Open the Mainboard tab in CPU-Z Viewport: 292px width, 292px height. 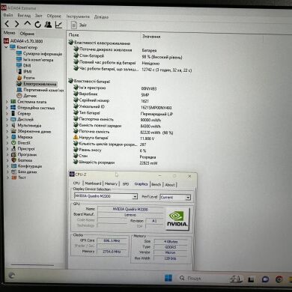(93, 183)
